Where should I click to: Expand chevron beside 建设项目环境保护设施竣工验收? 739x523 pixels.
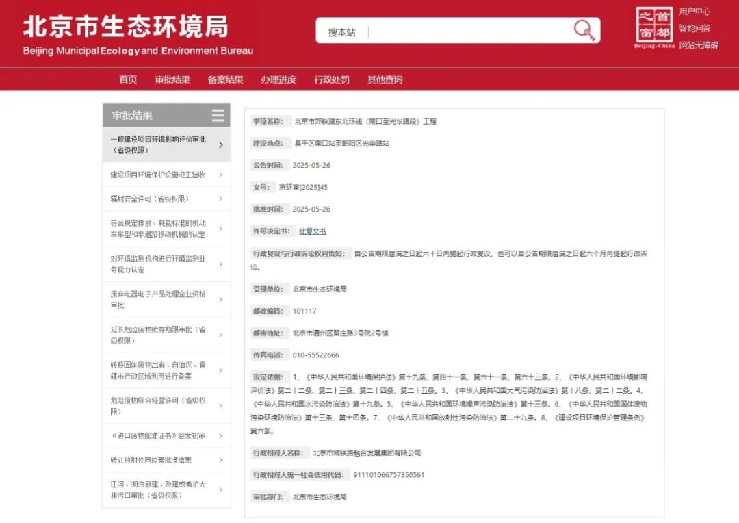220,175
